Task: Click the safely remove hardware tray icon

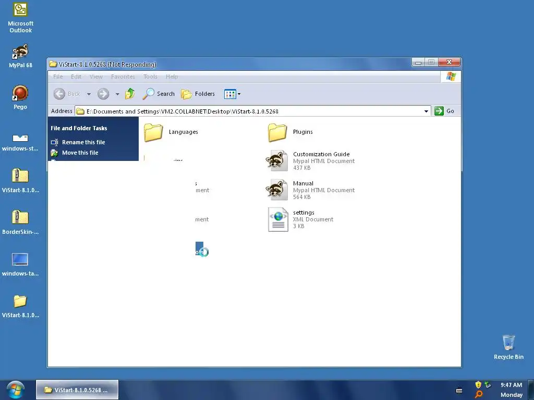Action: click(x=488, y=385)
